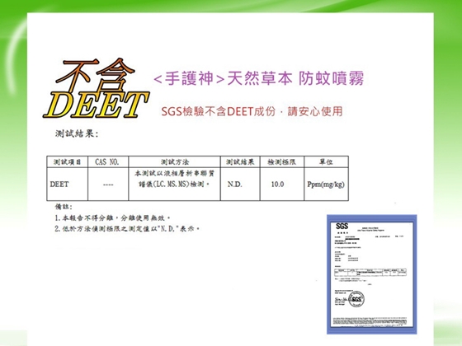Click the ---- CAS number cell

click(108, 185)
